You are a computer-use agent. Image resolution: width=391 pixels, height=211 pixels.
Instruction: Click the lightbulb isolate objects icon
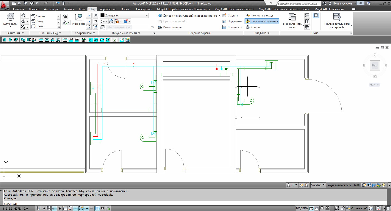pos(384,185)
